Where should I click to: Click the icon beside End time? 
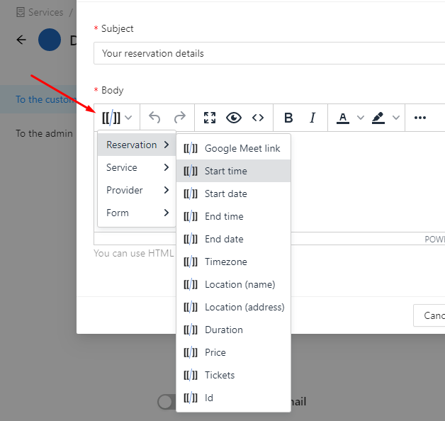191,216
